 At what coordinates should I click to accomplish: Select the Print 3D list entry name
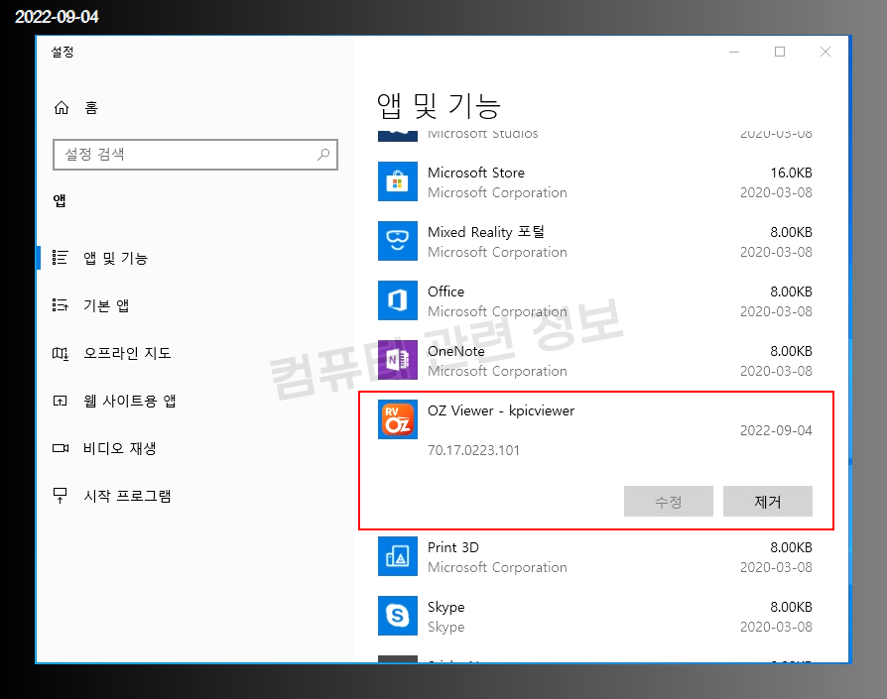(x=453, y=547)
